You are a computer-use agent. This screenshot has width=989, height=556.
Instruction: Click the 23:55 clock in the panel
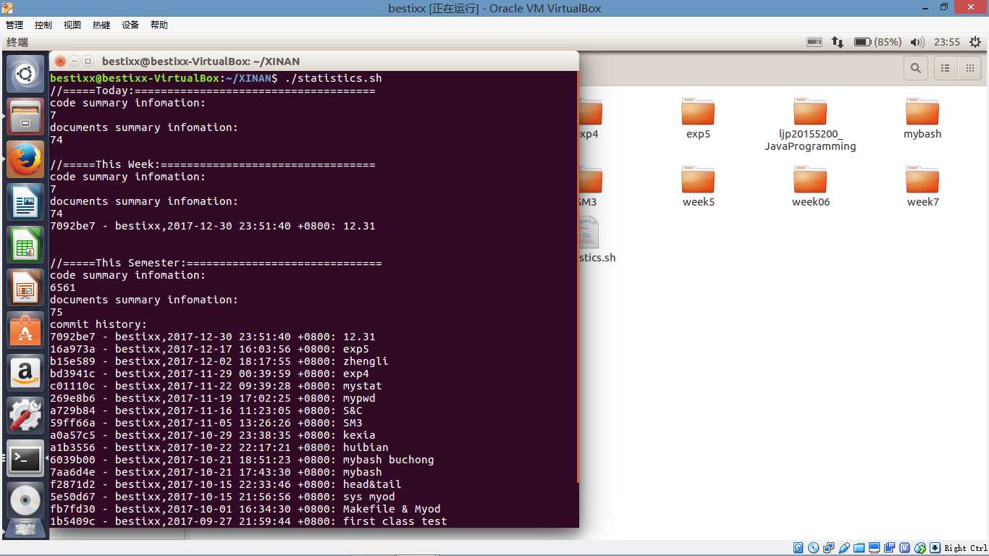point(947,42)
